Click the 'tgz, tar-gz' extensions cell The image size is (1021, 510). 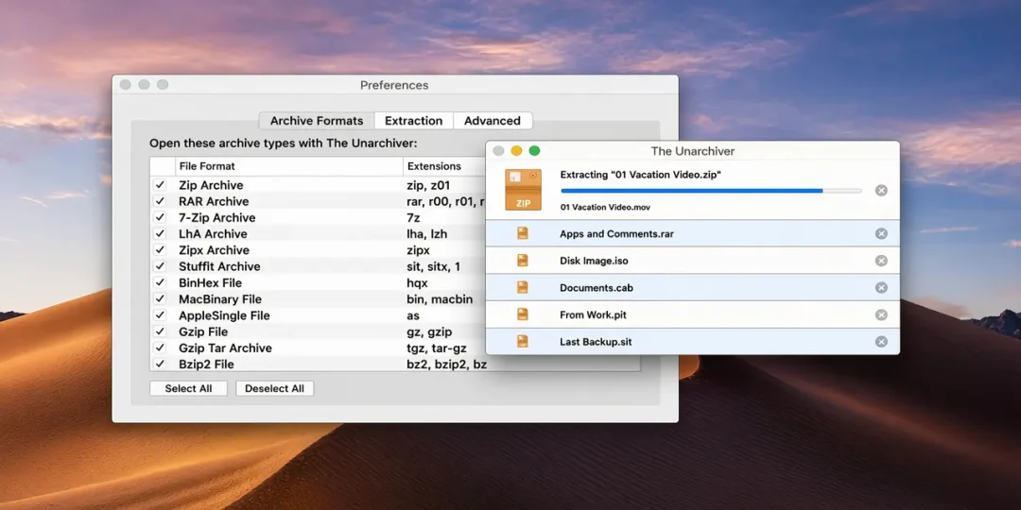[436, 348]
